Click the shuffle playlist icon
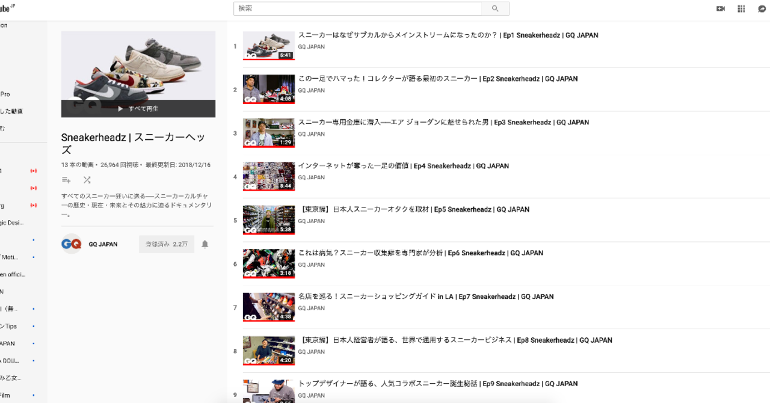Image resolution: width=770 pixels, height=403 pixels. point(87,180)
